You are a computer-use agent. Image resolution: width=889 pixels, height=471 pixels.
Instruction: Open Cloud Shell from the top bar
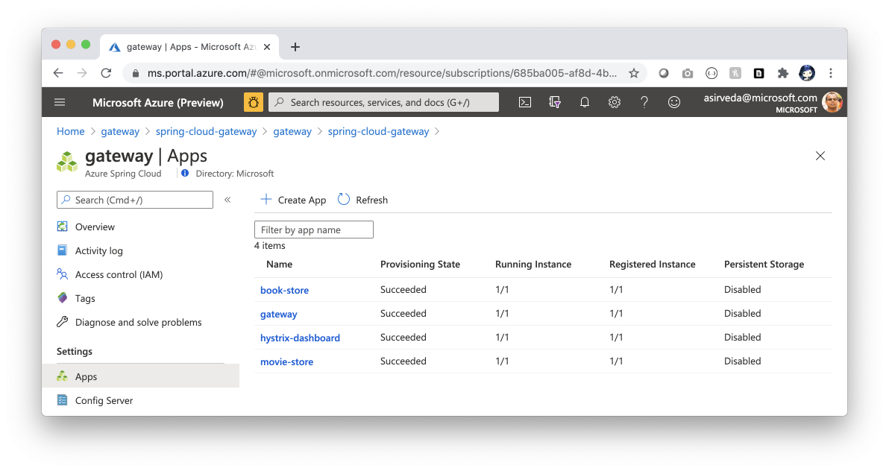[x=525, y=103]
